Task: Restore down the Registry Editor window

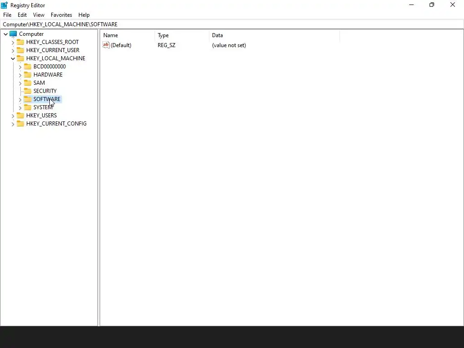Action: pos(432,5)
